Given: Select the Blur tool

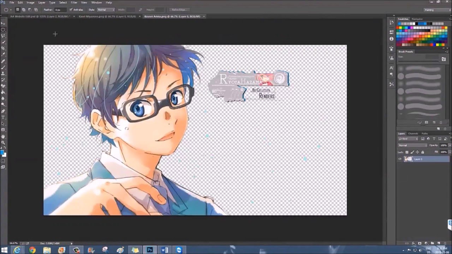Looking at the screenshot, I should pyautogui.click(x=3, y=98).
